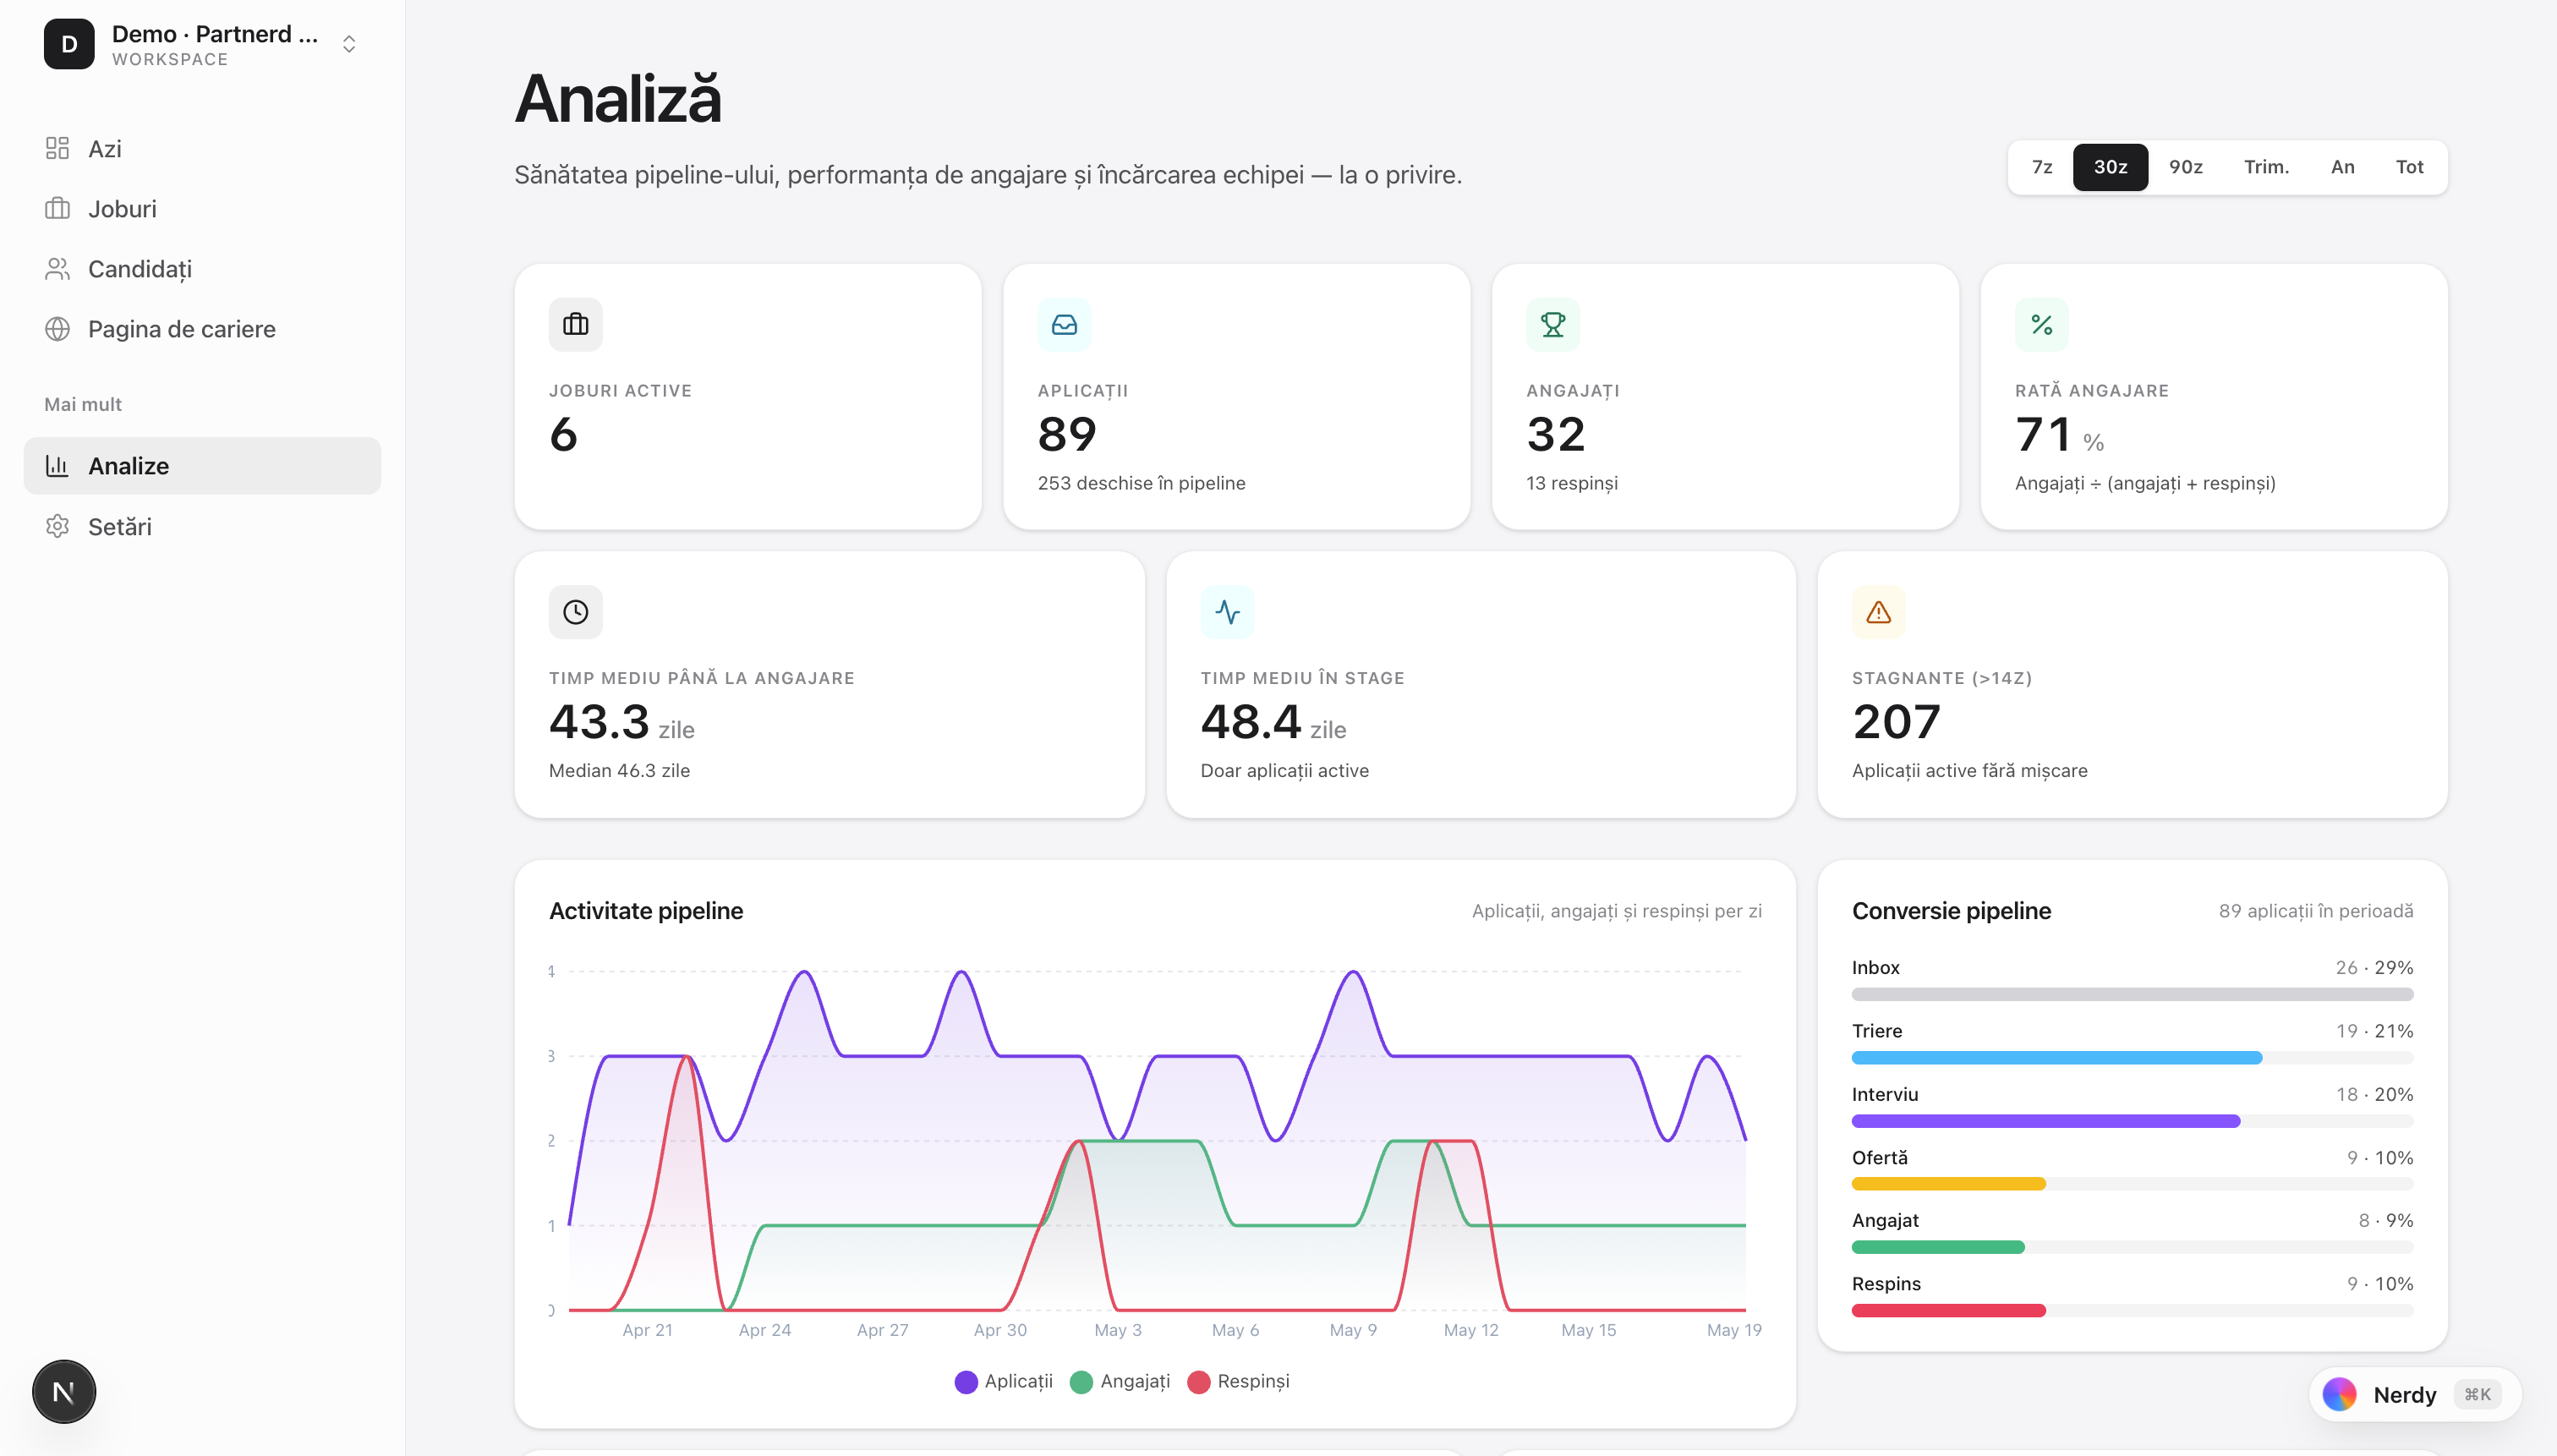Click the Stagnante value 207
The height and width of the screenshot is (1456, 2557).
1896,722
